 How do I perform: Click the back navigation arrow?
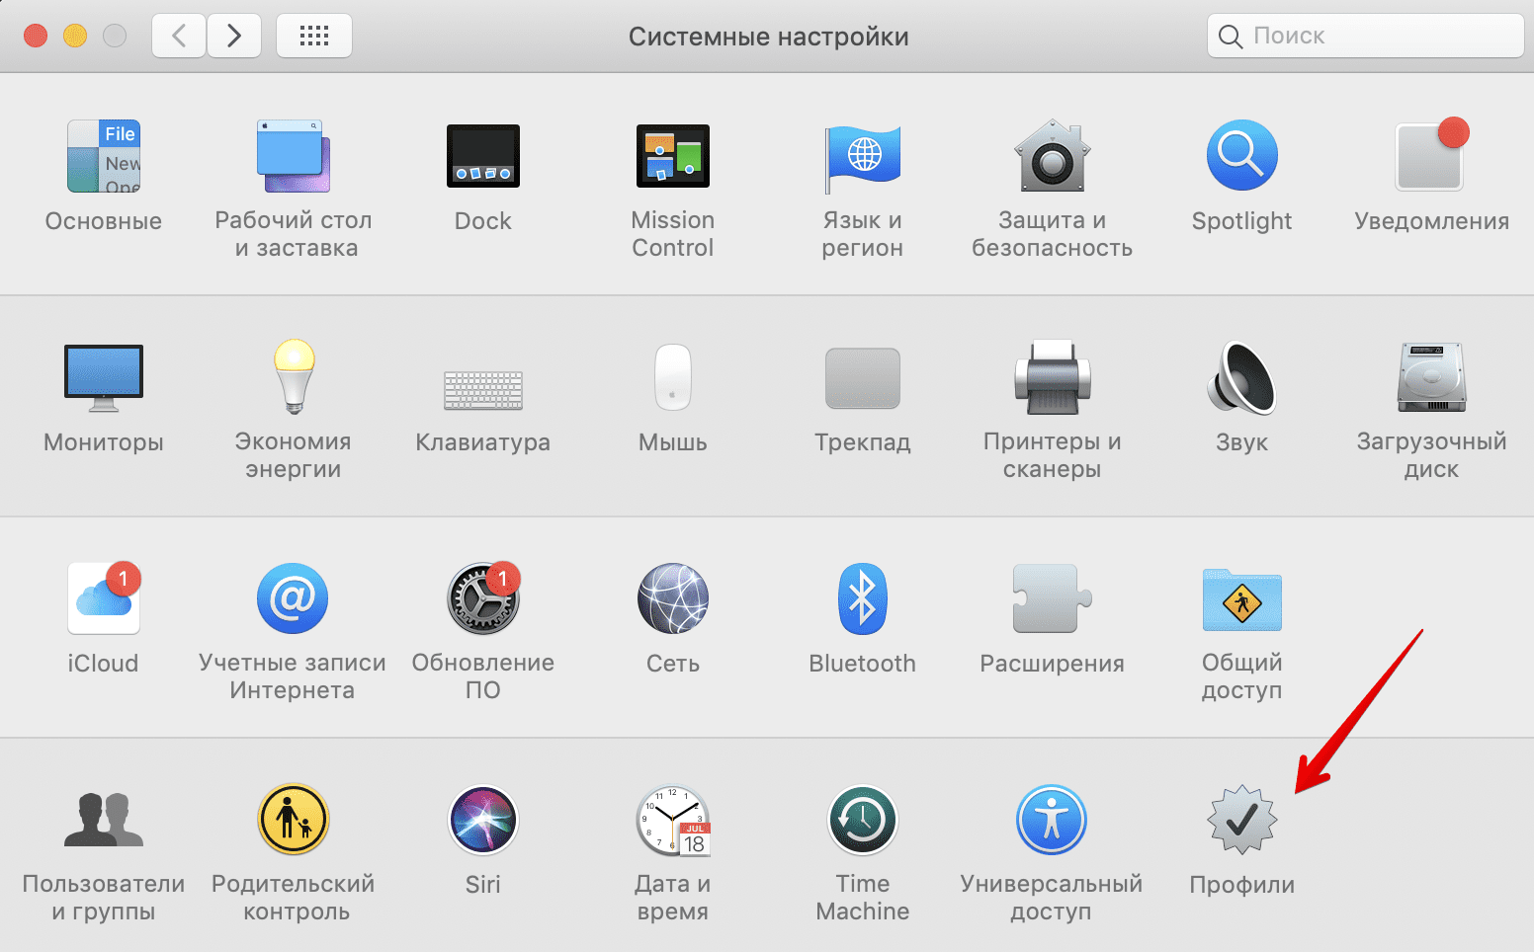pyautogui.click(x=179, y=37)
